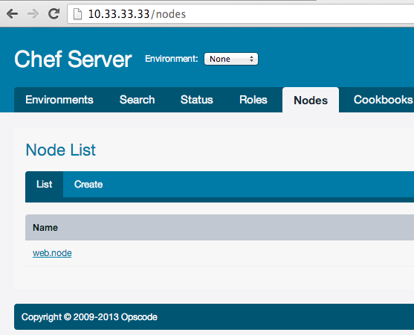Image resolution: width=414 pixels, height=335 pixels.
Task: Open the web.node link
Action: (52, 253)
